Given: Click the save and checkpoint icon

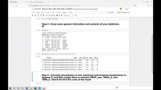Looking at the screenshot, I should 33,15.
